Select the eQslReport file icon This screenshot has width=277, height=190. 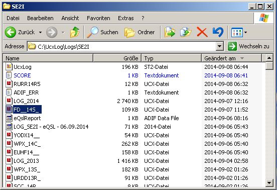(9, 118)
